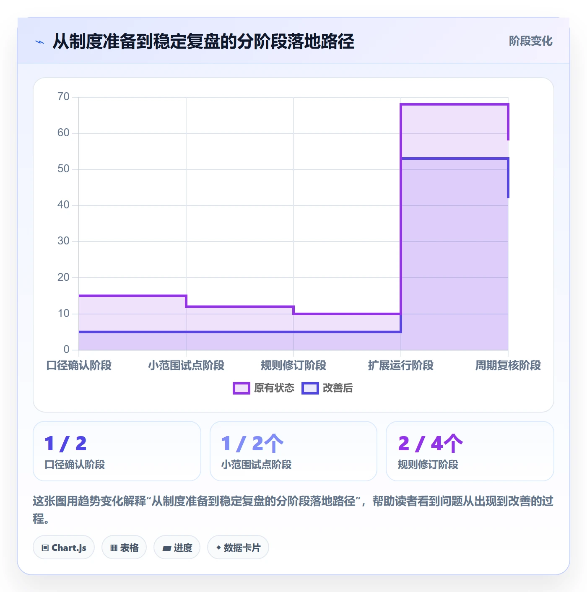This screenshot has height=592, width=587.
Task: Click the 原有状态 legend label
Action: click(x=274, y=388)
